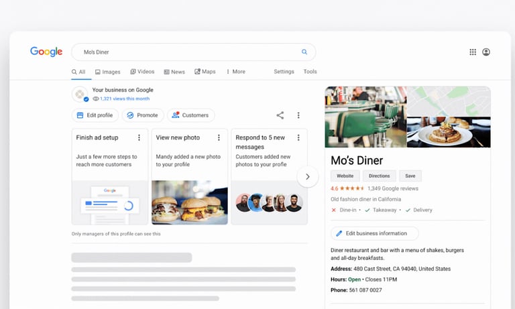Open three-dot menu on View new photo card
Viewport: 515px width, 309px height.
coord(219,137)
